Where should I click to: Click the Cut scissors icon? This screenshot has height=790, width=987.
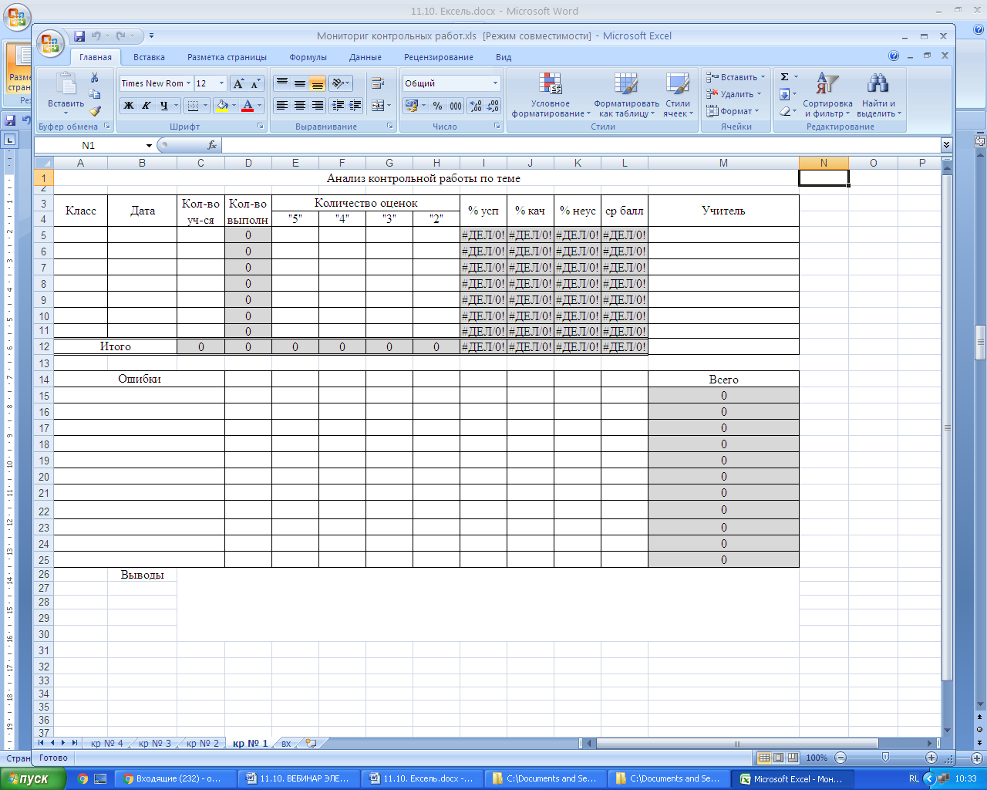tap(94, 77)
